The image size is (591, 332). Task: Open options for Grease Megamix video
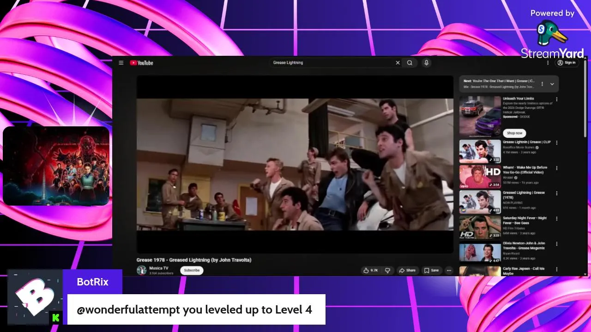(556, 244)
